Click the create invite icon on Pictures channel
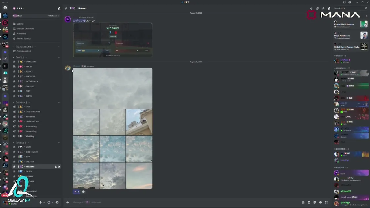This screenshot has height=208, width=370. [56, 166]
